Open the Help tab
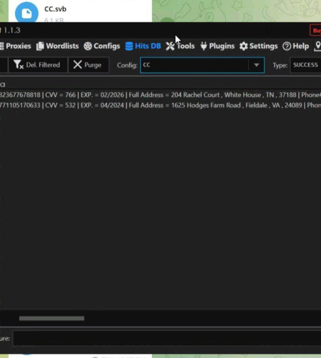This screenshot has height=358, width=321. click(x=296, y=46)
